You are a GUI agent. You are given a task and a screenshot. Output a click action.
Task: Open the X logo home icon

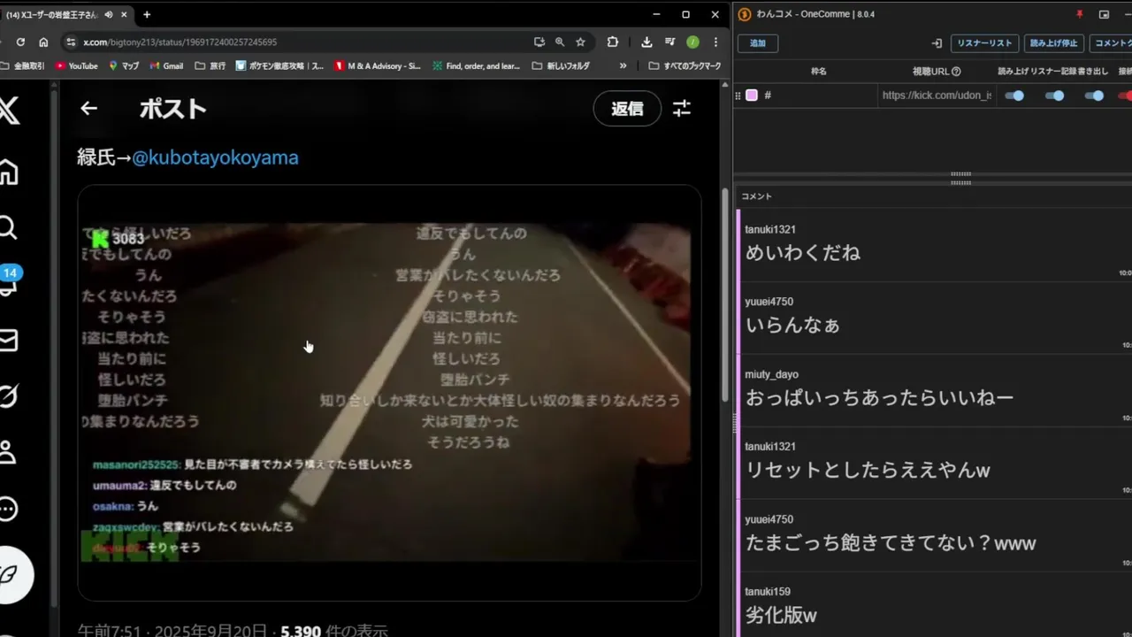click(8, 110)
